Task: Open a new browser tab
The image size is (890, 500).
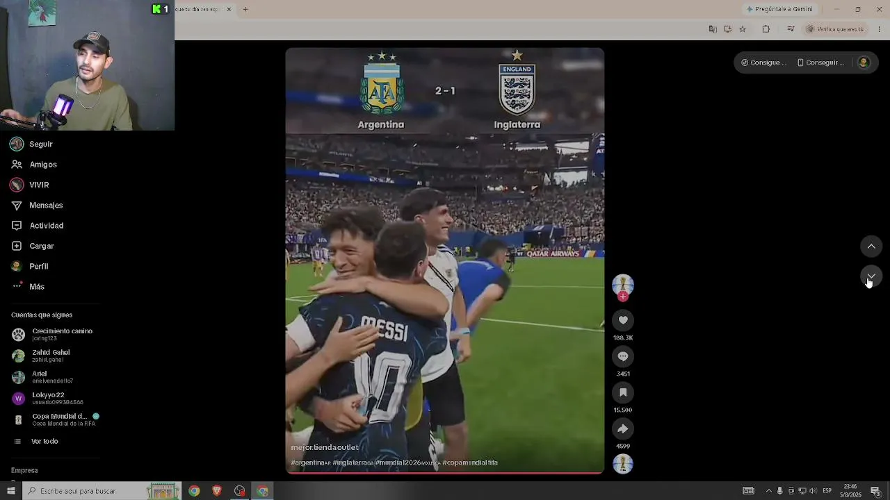Action: [245, 9]
